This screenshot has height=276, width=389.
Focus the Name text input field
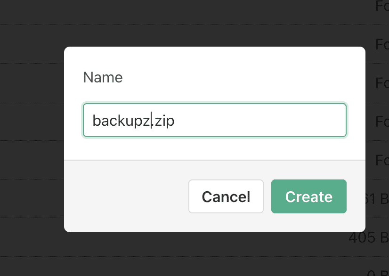[215, 121]
